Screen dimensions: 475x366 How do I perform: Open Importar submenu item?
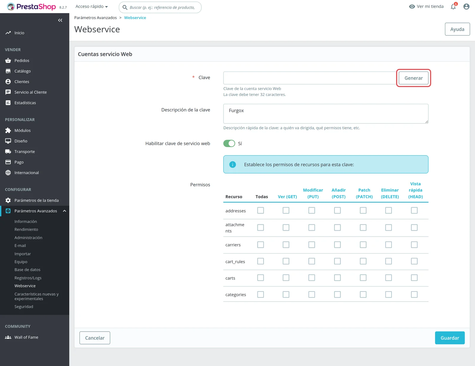23,254
